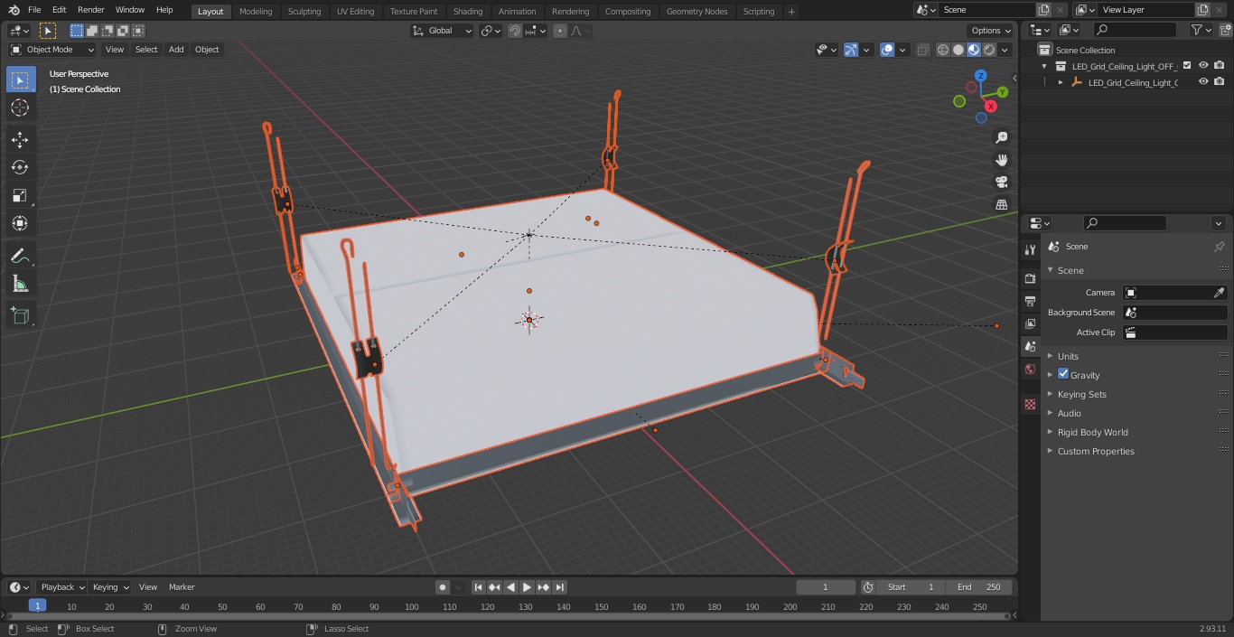The width and height of the screenshot is (1234, 637).
Task: Open viewport Add menu
Action: coord(176,50)
